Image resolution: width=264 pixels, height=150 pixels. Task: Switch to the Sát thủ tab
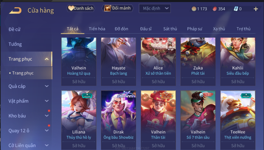pyautogui.click(x=170, y=29)
